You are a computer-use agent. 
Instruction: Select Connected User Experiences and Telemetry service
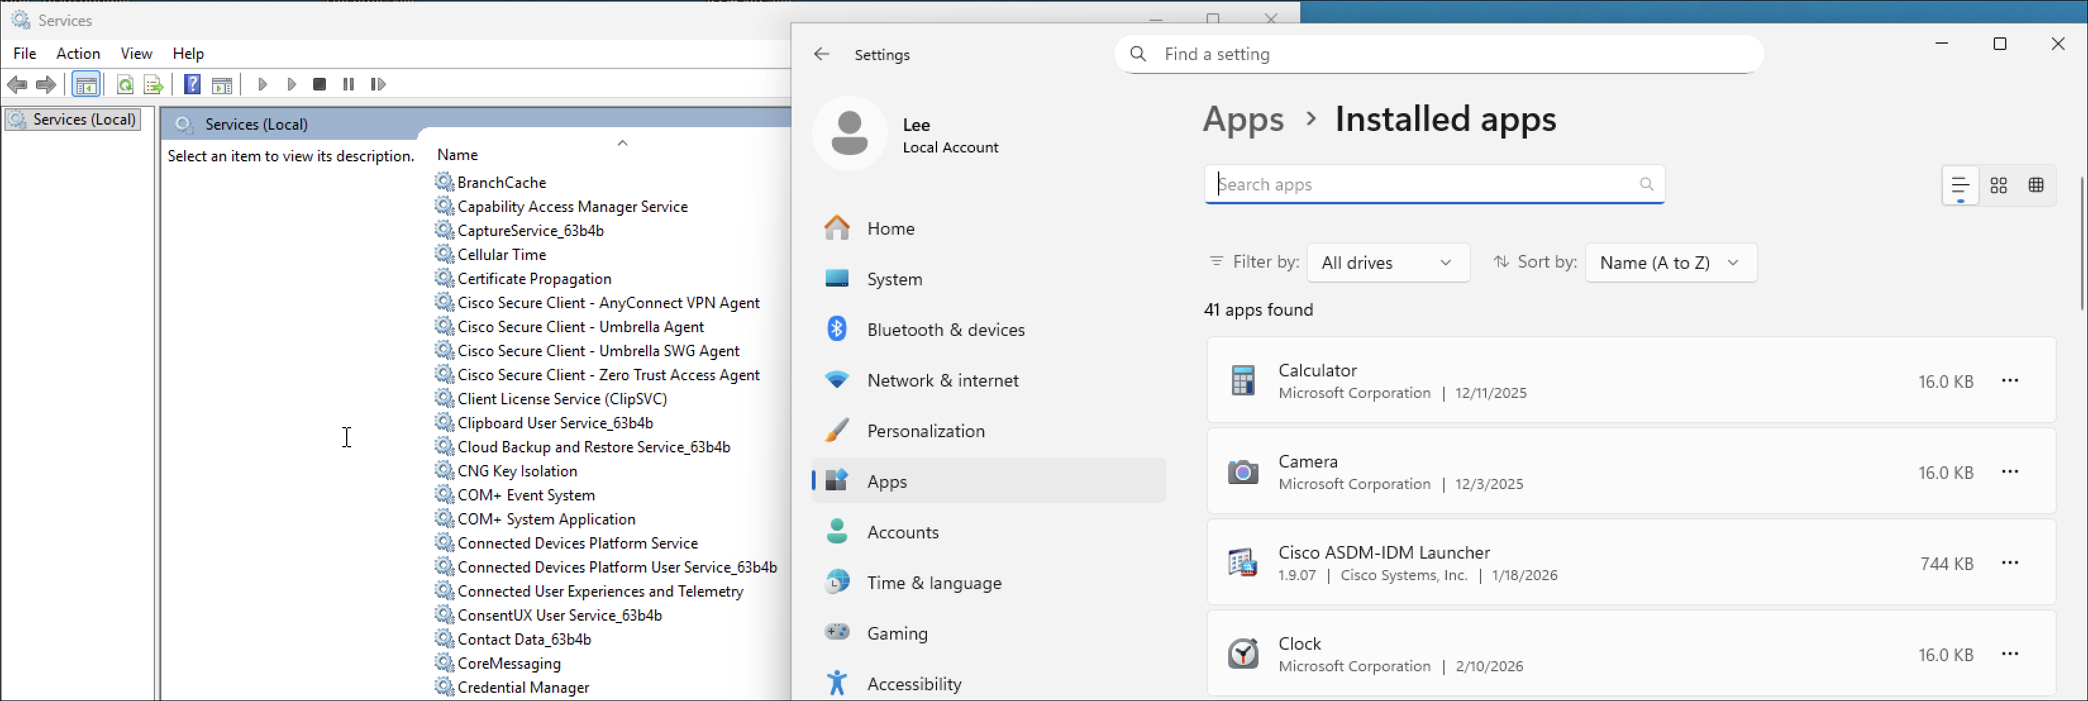coord(600,592)
